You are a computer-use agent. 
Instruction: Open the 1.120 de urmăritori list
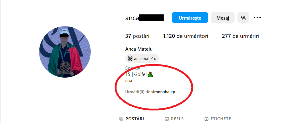click(185, 36)
